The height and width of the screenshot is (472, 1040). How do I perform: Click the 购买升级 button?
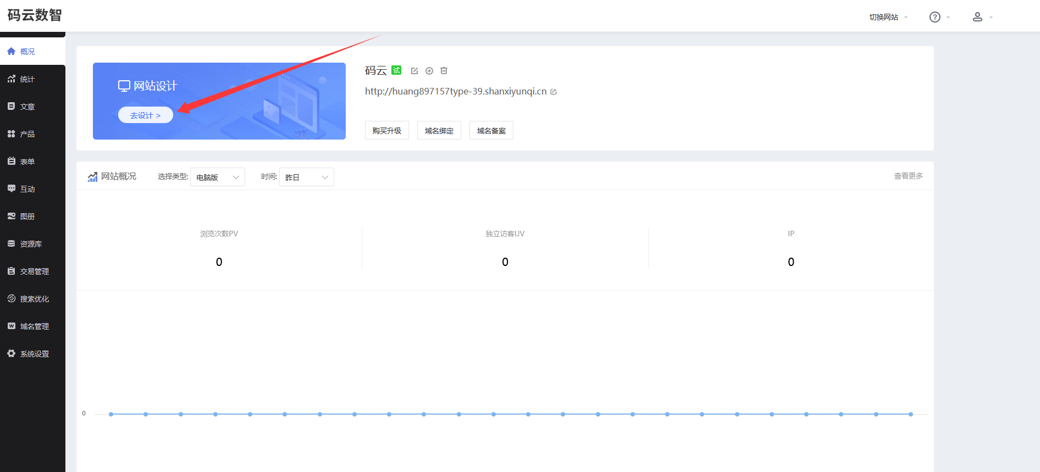click(387, 131)
